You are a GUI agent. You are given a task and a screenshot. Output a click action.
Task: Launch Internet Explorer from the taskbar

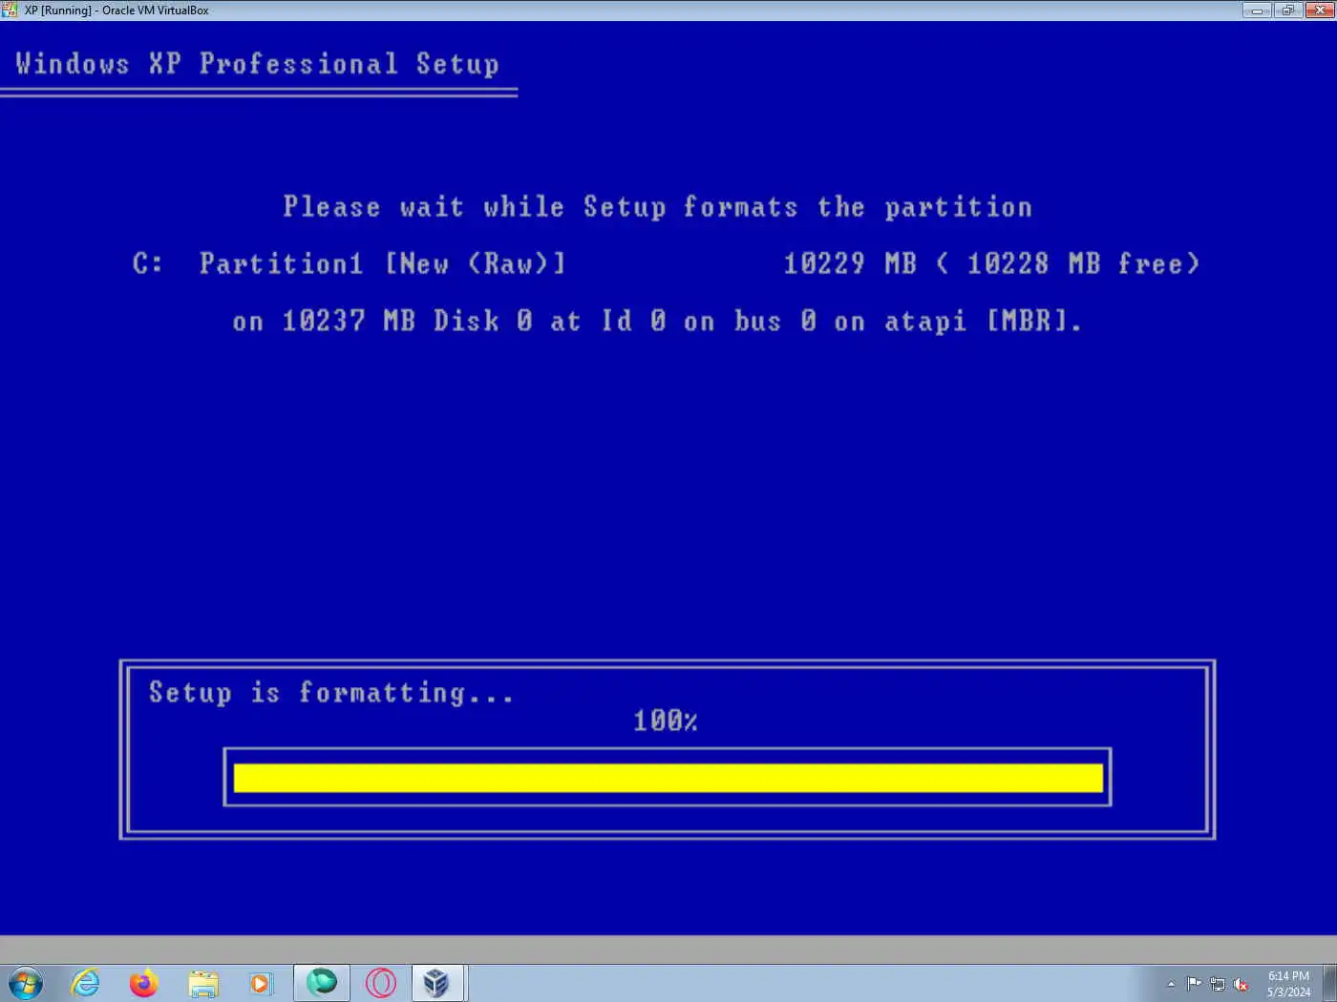click(x=86, y=983)
